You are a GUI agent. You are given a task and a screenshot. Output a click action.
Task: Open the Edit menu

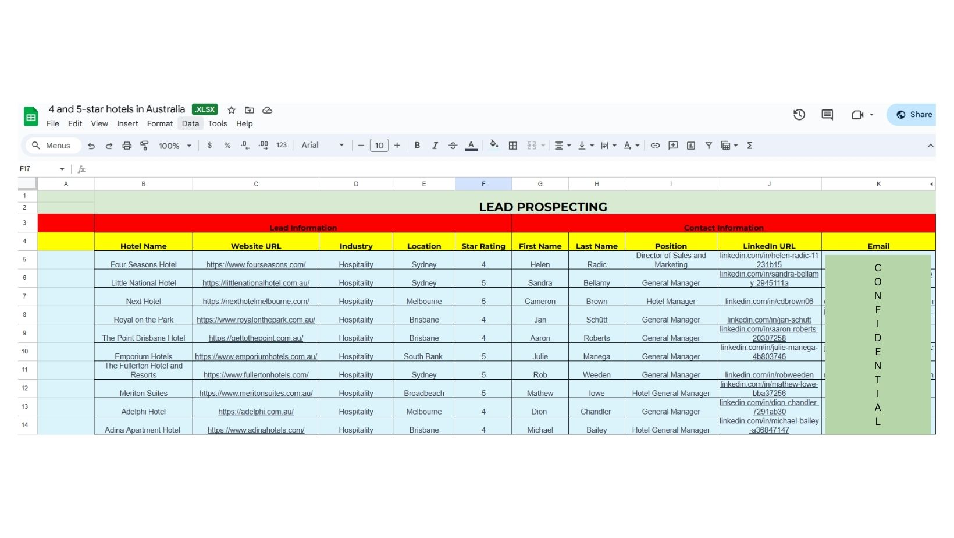pos(75,123)
